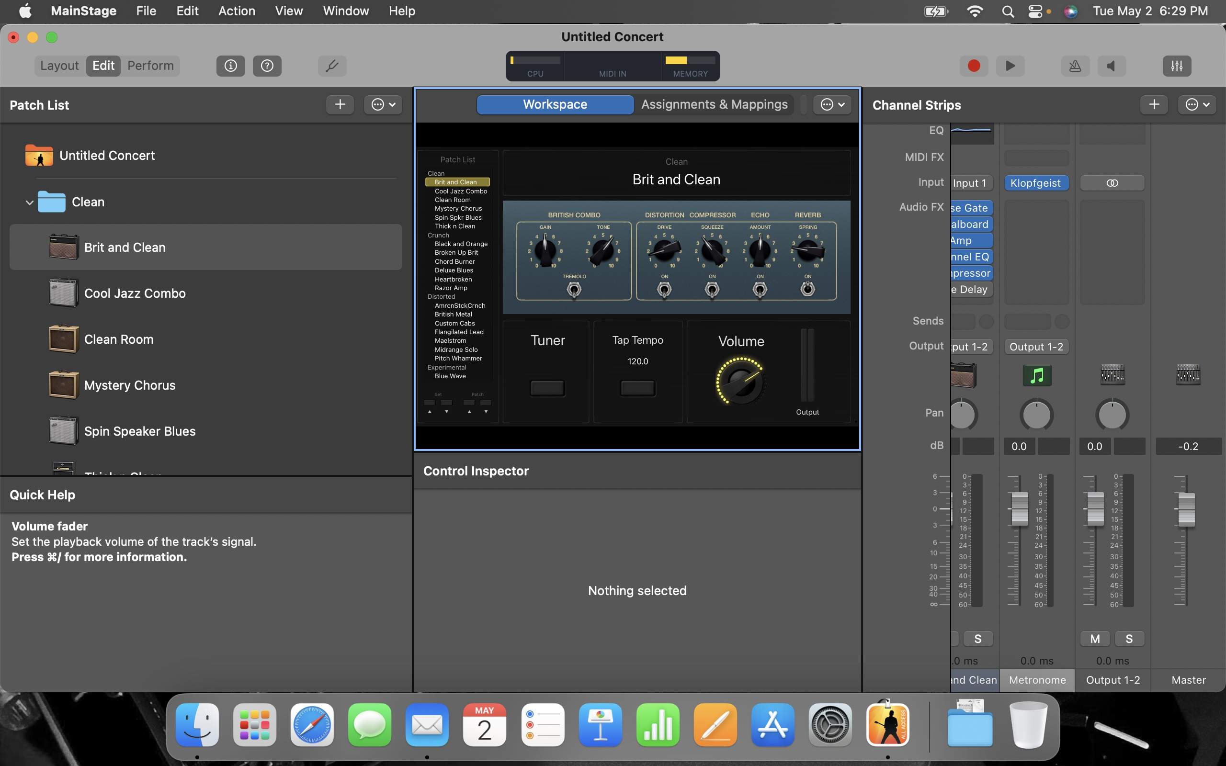Click the Clean Room amp icon
Viewport: 1226px width, 766px height.
(63, 339)
